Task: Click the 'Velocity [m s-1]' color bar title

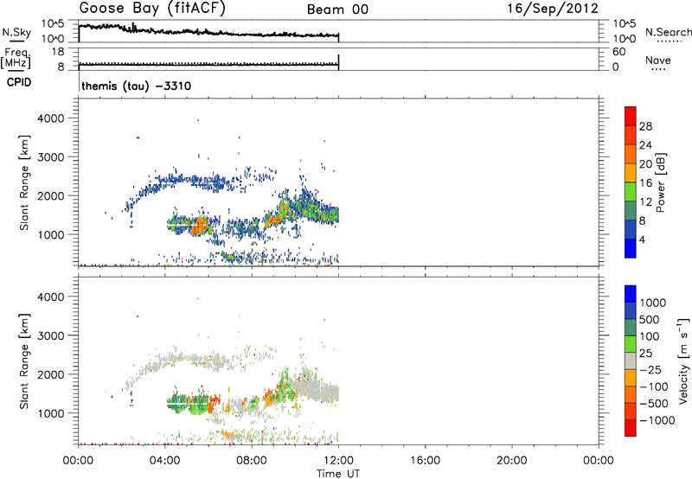Action: pyautogui.click(x=683, y=361)
